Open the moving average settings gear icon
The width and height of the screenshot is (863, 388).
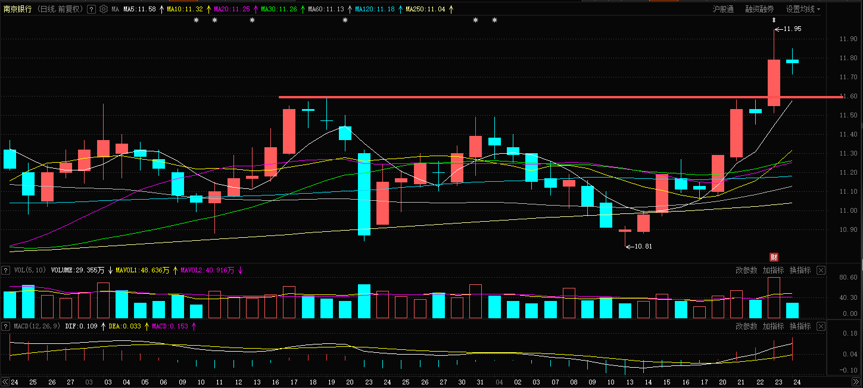(x=104, y=9)
